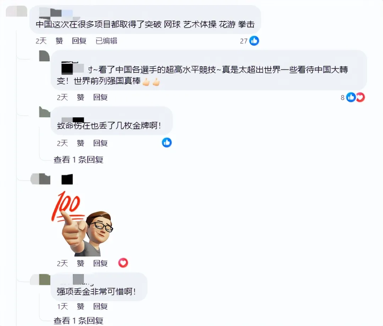
Task: Toggle 赞 under the sticker comment
Action: [81, 263]
